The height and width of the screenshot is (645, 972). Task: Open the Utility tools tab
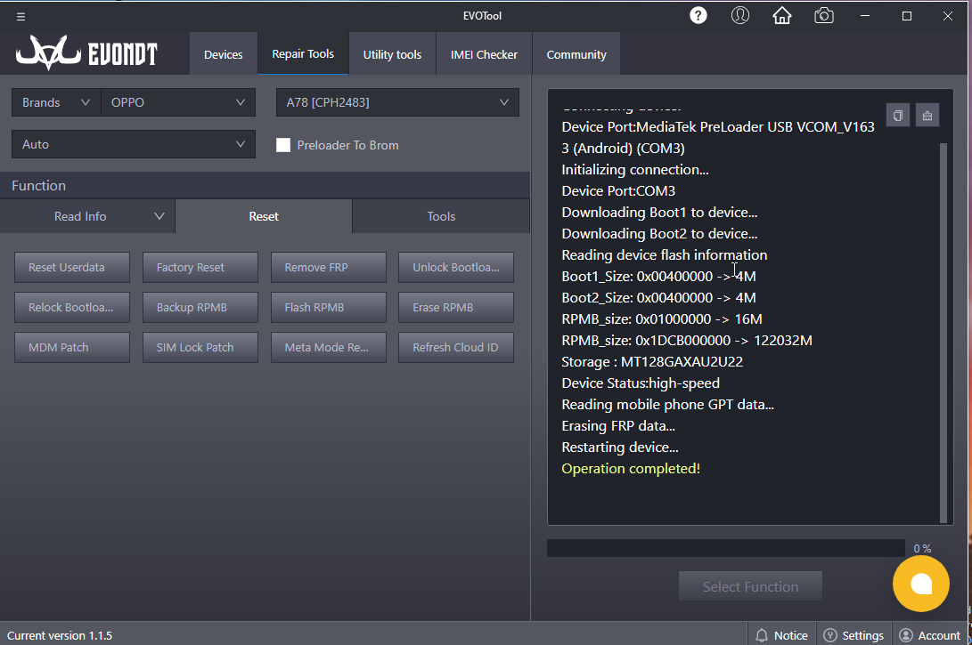(392, 54)
